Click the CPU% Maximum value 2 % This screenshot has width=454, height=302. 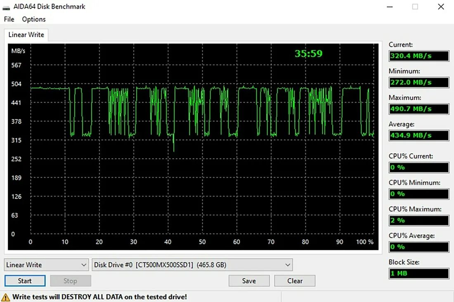pyautogui.click(x=419, y=220)
